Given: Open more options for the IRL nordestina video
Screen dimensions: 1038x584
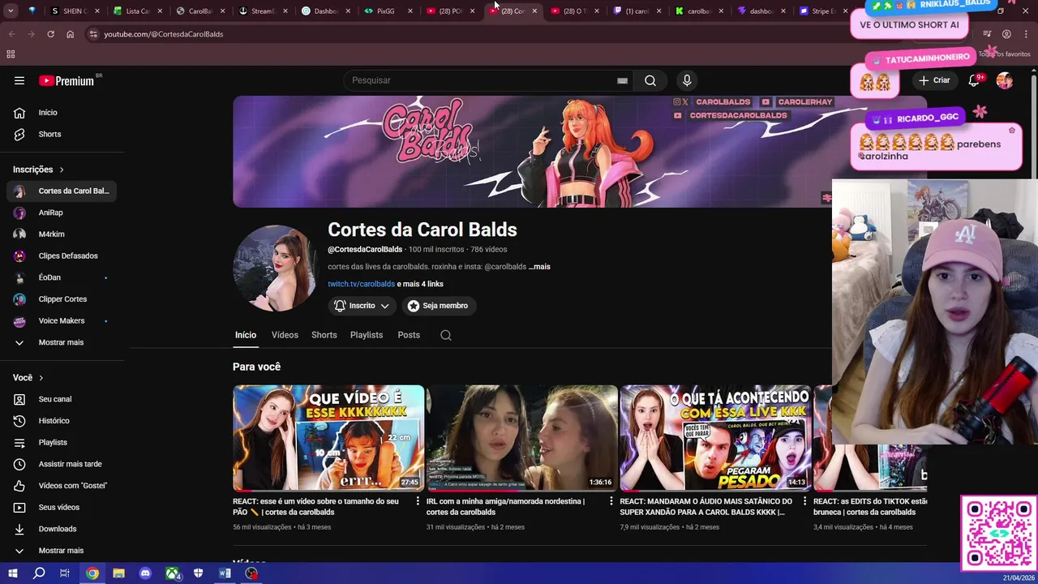Looking at the screenshot, I should [611, 501].
